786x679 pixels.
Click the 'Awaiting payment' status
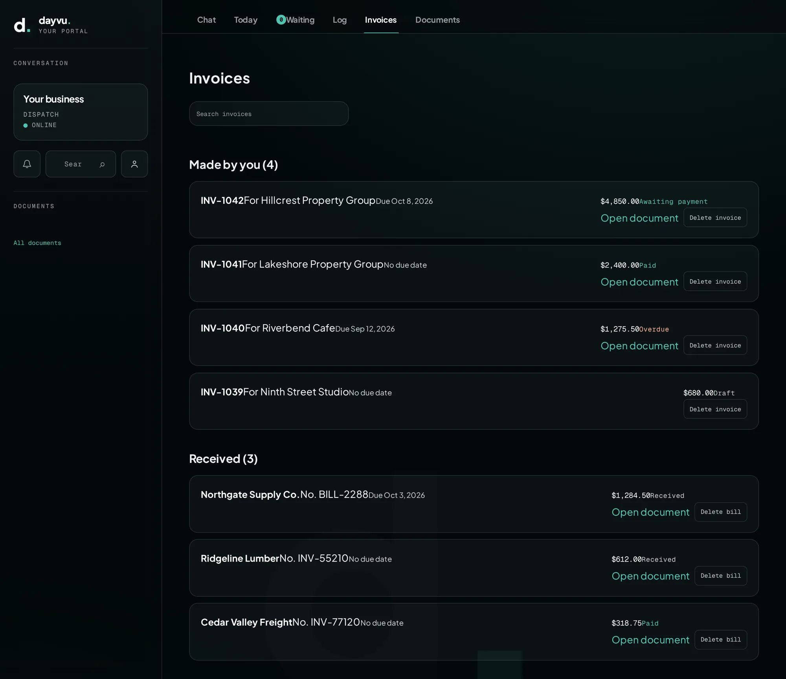[x=673, y=202]
